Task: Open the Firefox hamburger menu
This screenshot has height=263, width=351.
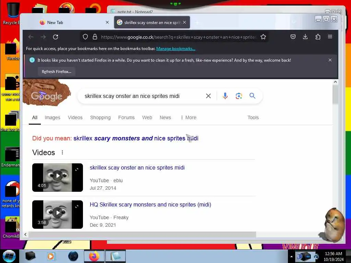Action: pos(330,37)
